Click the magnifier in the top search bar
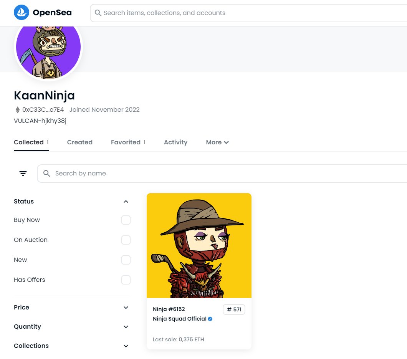 (x=98, y=13)
